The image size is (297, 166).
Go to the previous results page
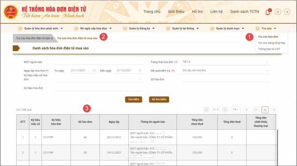pos(206,110)
